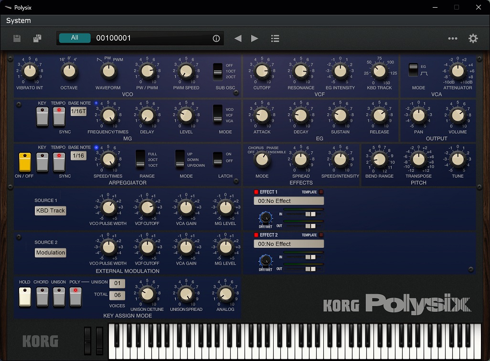Click the EFFECT 1 DRY/WET knob
This screenshot has height=361, width=490.
[x=266, y=218]
